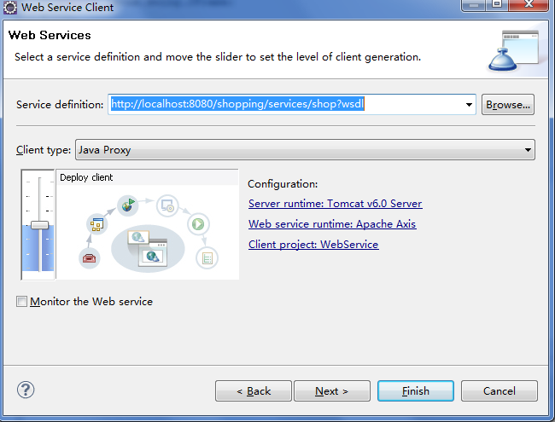Maximize the Web Service Client window
This screenshot has height=422, width=555.
coord(497,5)
